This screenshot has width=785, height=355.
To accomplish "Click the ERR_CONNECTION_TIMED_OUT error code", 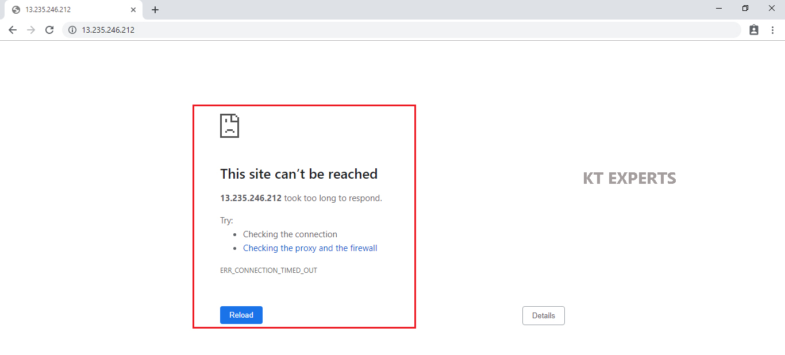I will pos(268,270).
